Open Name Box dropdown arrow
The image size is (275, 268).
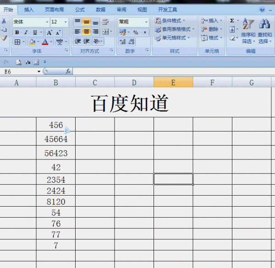pos(39,71)
